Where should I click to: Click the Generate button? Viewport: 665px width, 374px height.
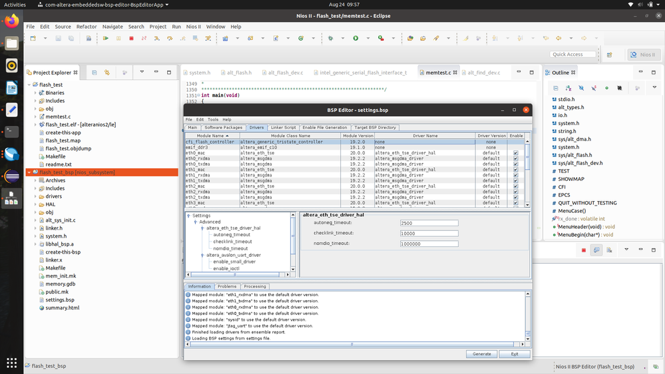coord(481,354)
